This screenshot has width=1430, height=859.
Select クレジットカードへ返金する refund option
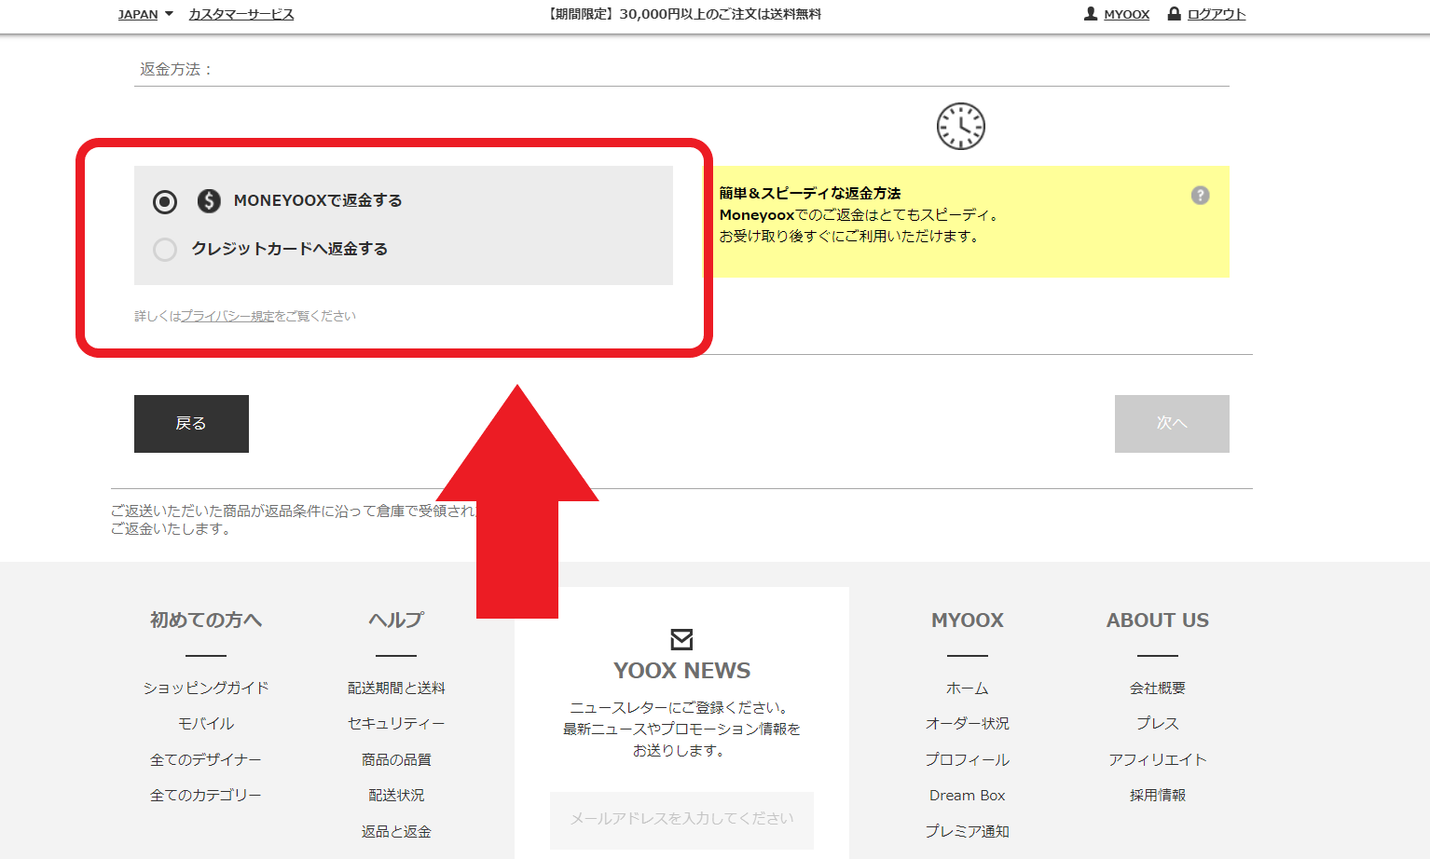pos(165,250)
